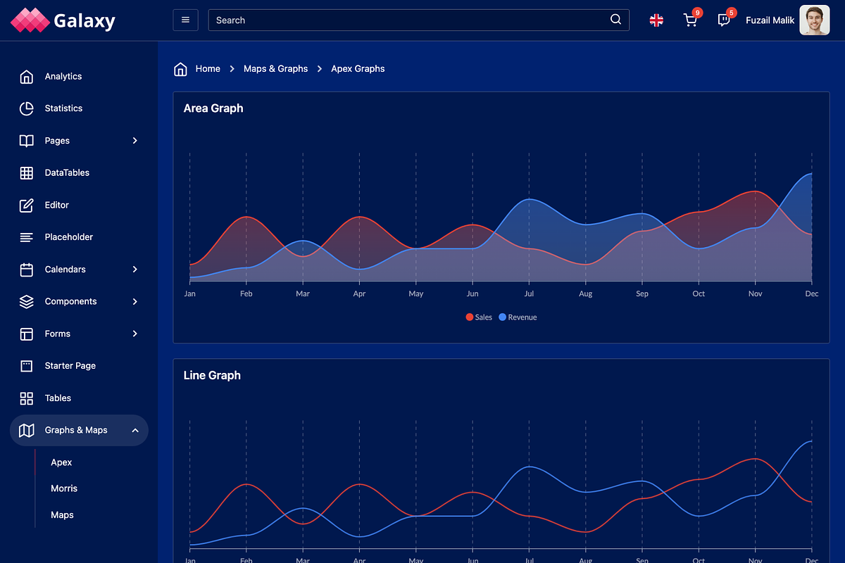Expand the Pages submenu chevron
This screenshot has height=563, width=845.
tap(135, 141)
